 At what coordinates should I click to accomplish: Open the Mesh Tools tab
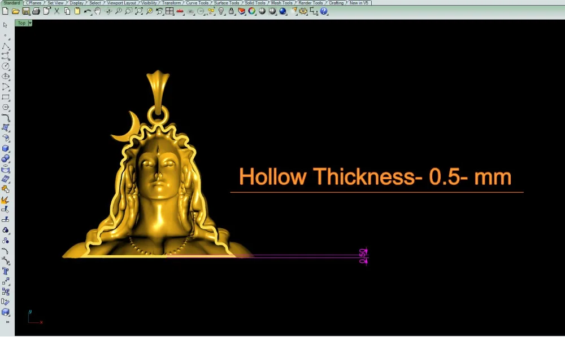click(282, 2)
